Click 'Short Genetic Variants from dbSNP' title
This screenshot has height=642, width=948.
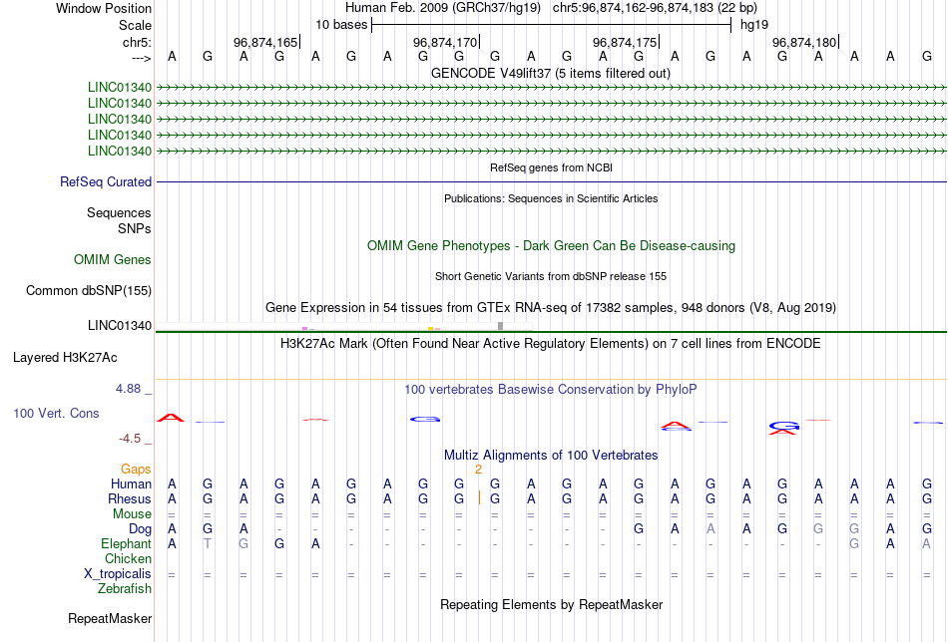point(551,276)
